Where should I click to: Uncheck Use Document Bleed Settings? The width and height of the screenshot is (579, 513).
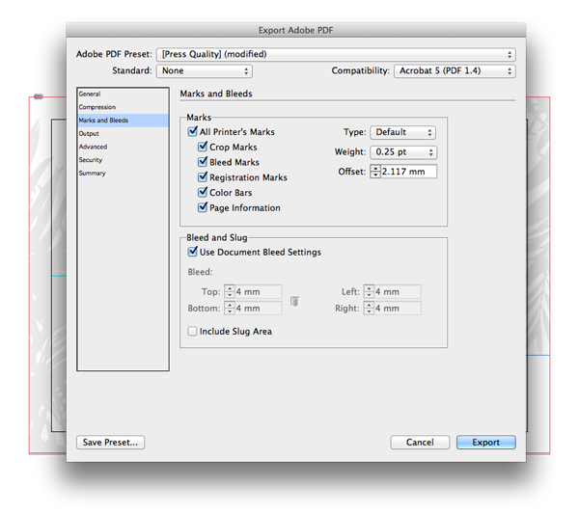point(193,252)
